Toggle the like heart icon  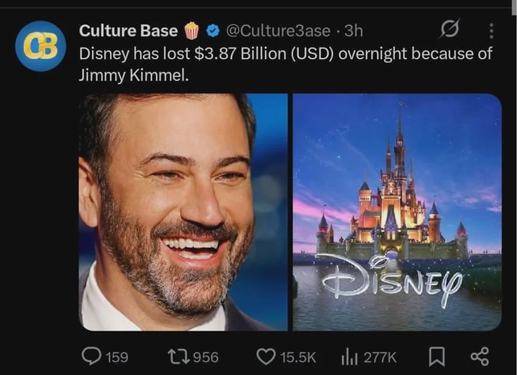pyautogui.click(x=265, y=356)
